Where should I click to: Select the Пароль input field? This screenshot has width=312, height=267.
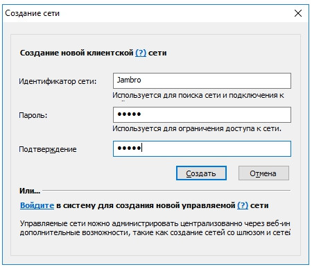(202, 114)
